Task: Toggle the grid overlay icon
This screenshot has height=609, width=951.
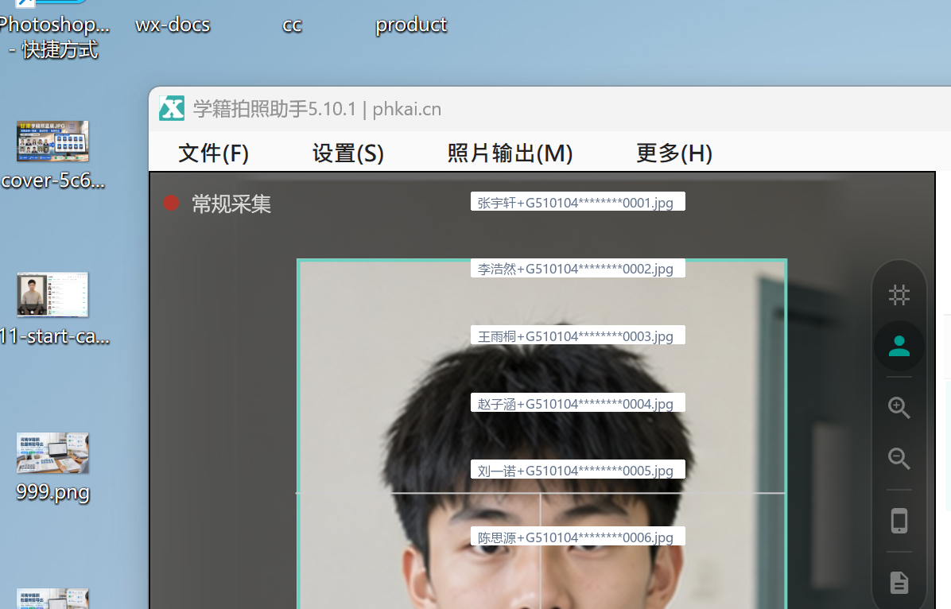Action: pyautogui.click(x=899, y=295)
